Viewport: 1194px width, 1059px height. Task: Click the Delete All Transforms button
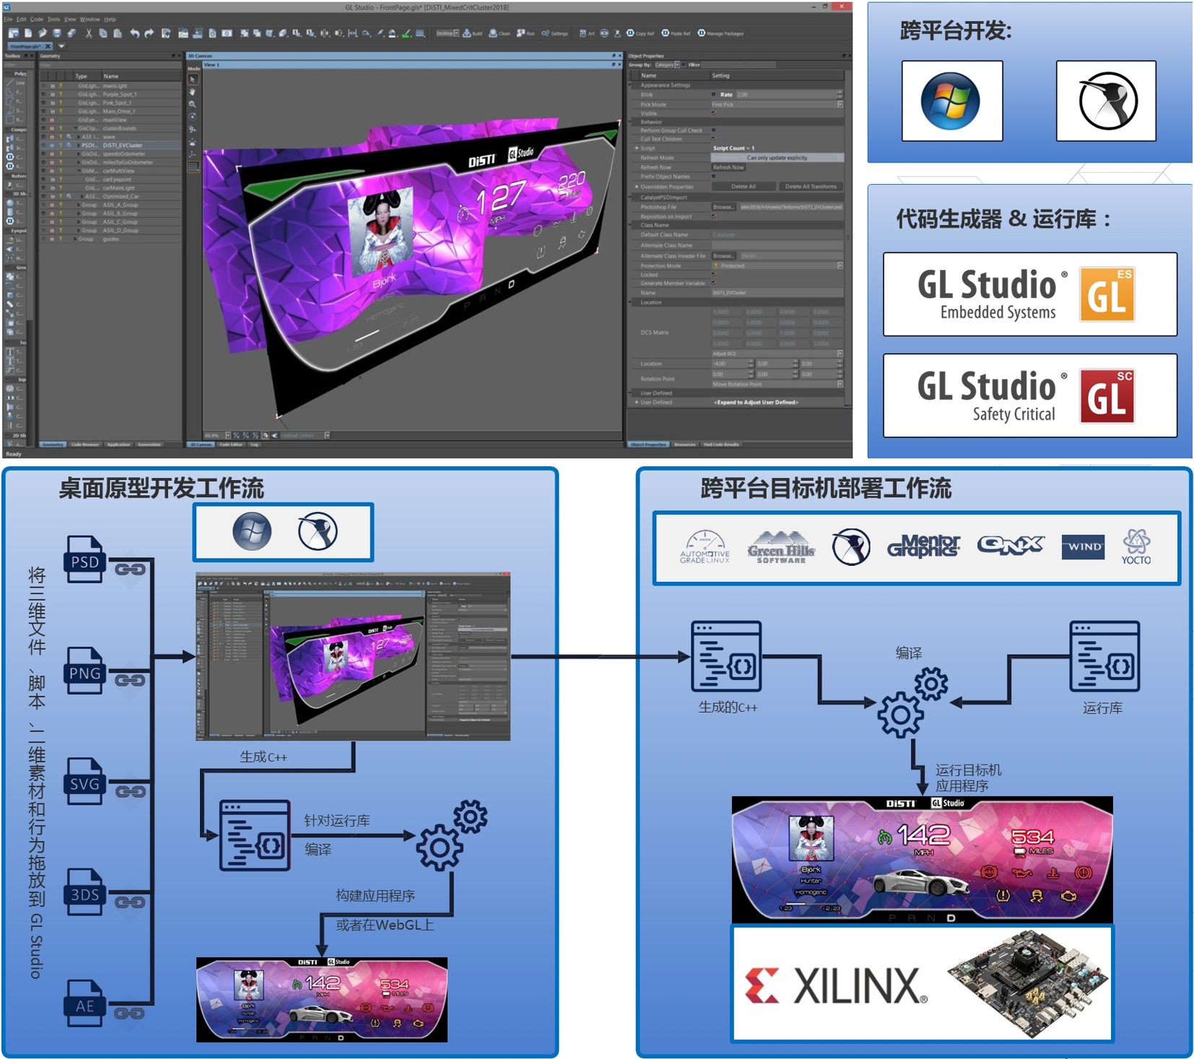click(811, 186)
